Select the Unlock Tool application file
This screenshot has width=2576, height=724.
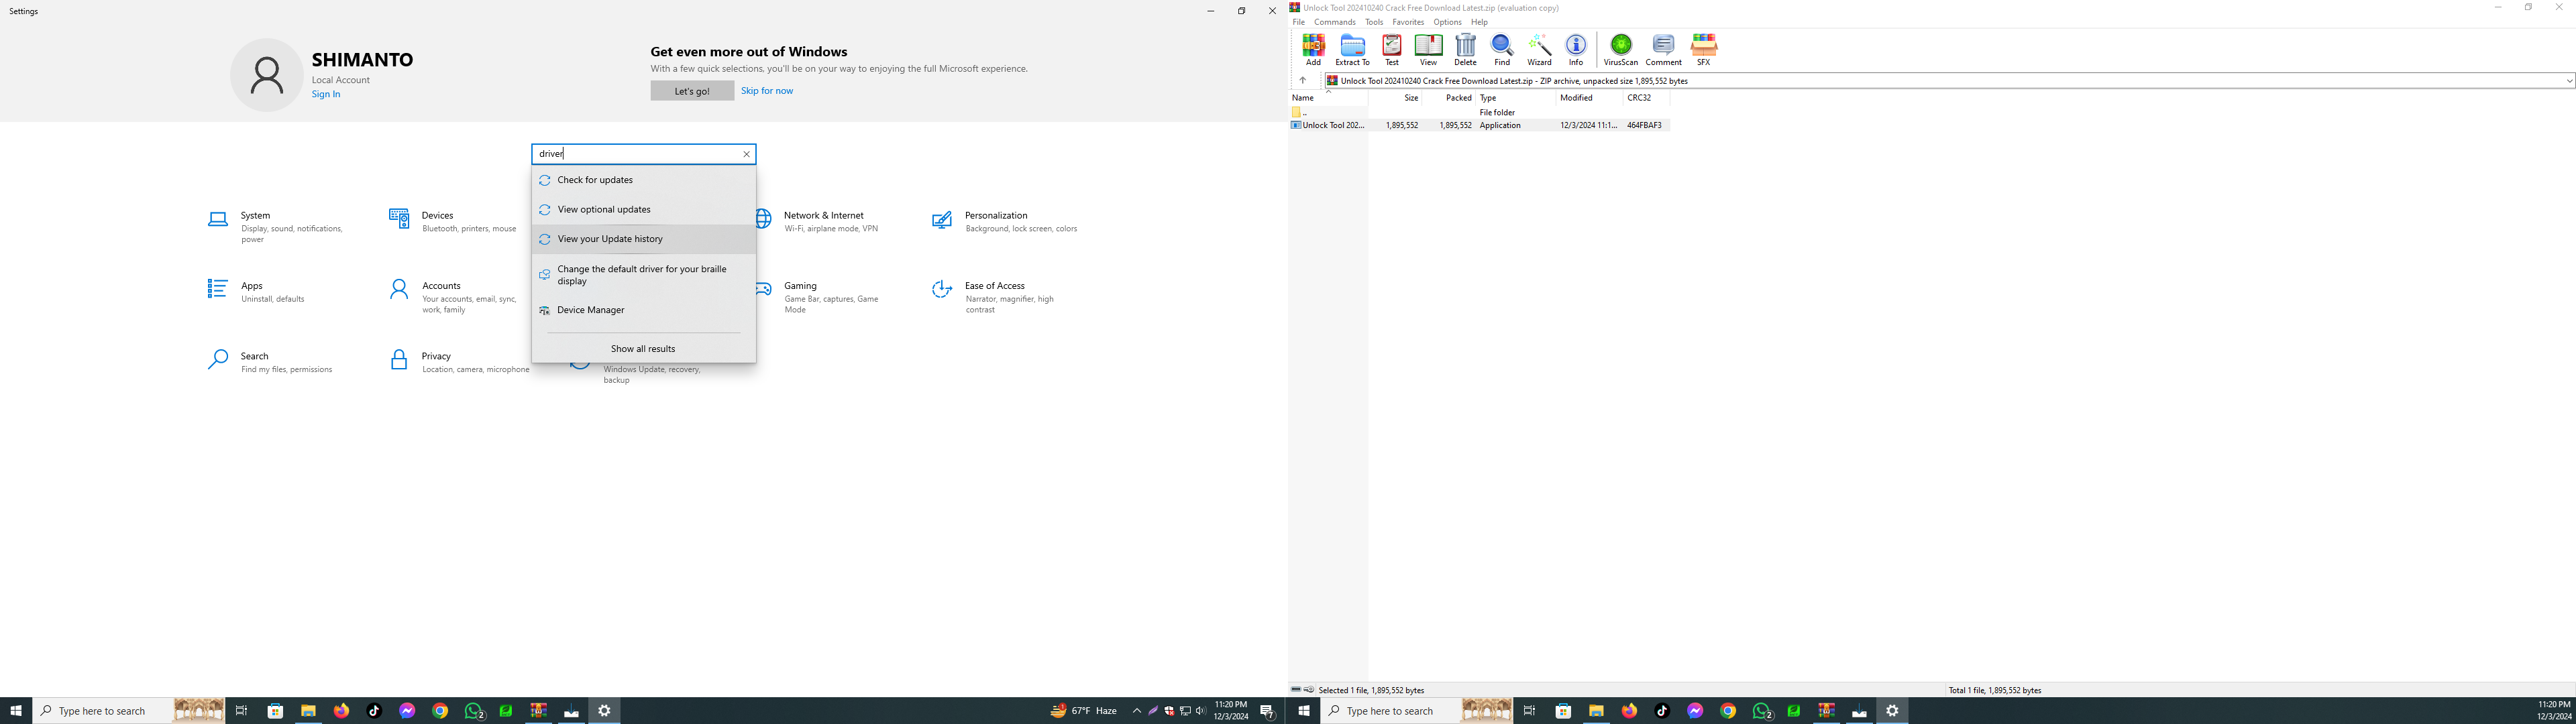(1333, 126)
